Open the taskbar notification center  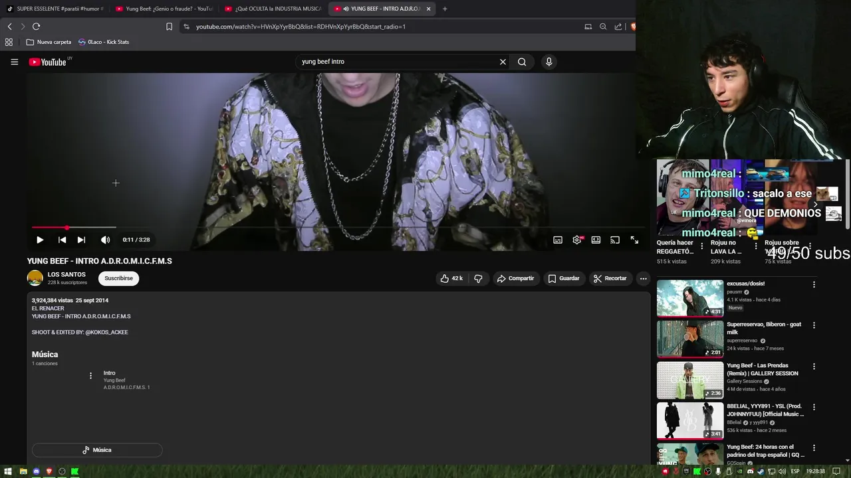(836, 471)
